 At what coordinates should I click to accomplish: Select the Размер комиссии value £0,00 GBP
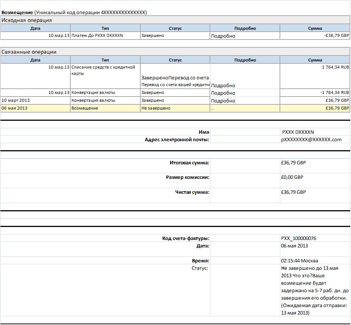click(292, 177)
